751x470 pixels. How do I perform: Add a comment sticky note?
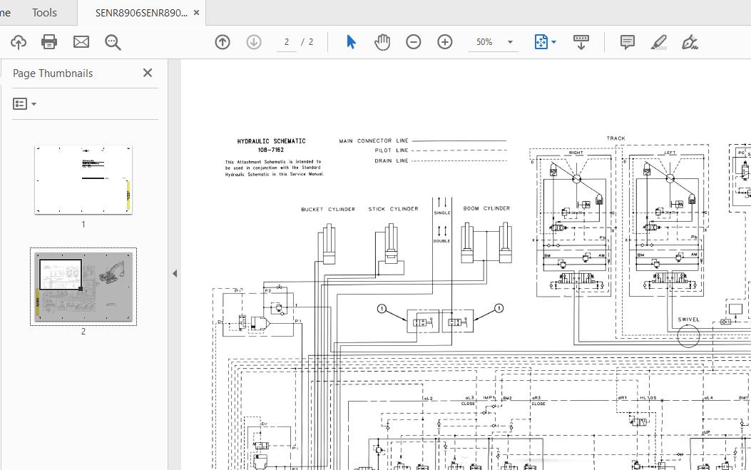pyautogui.click(x=628, y=42)
